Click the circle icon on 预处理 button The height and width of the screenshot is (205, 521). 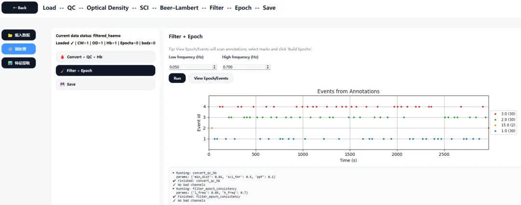(x=10, y=49)
